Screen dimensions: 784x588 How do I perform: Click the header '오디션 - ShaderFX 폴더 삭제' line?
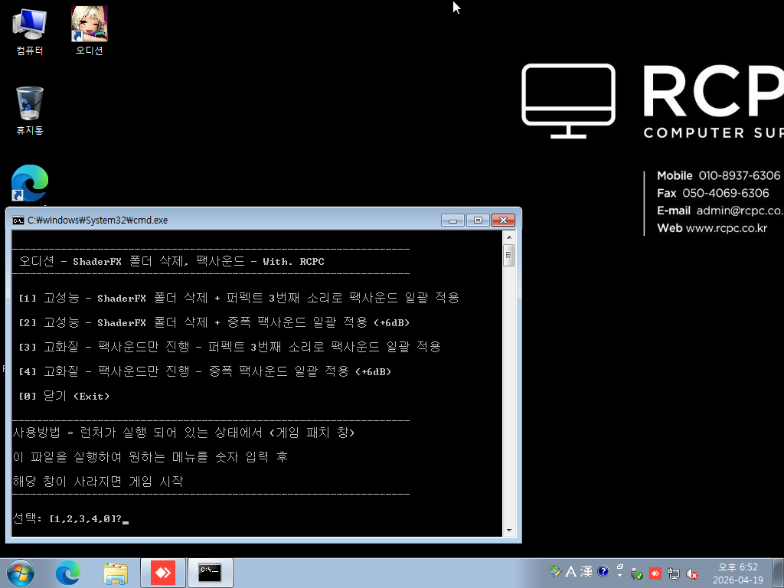click(171, 261)
